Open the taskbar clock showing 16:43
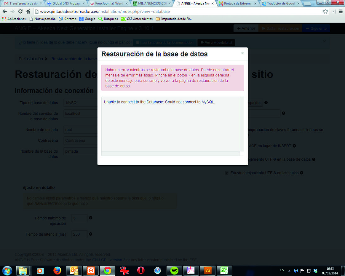The width and height of the screenshot is (345, 276). click(330, 271)
